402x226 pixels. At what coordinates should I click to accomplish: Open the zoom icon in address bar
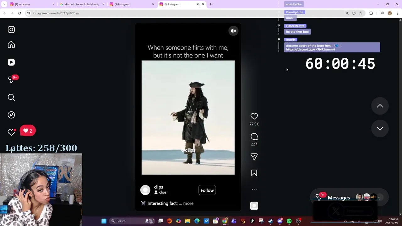click(347, 13)
